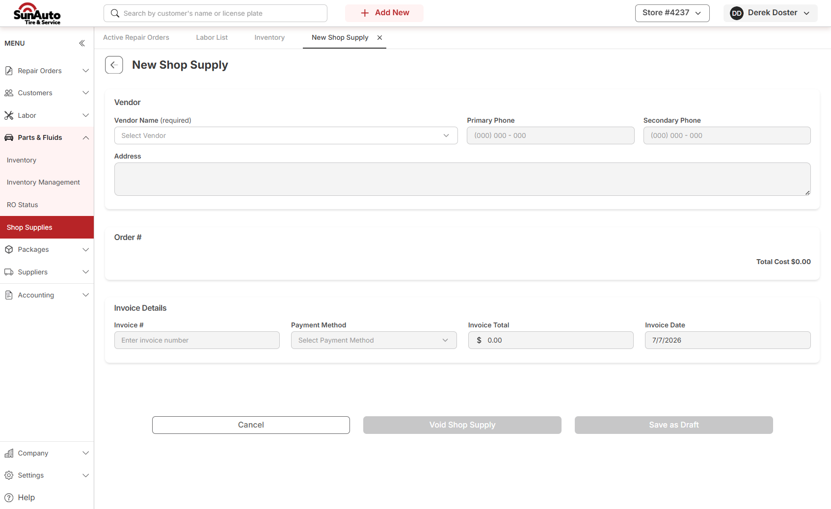Click the Settings gear icon
831x509 pixels.
click(9, 475)
